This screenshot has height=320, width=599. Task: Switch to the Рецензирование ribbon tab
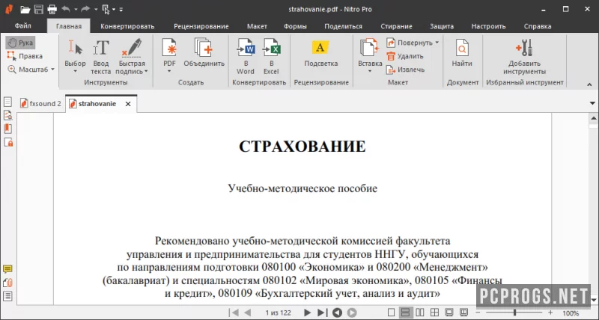(201, 26)
